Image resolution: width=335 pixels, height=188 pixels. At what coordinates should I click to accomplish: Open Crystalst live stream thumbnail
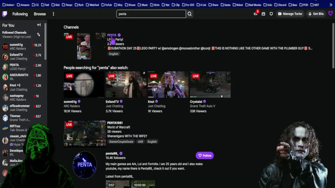pyautogui.click(x=210, y=84)
